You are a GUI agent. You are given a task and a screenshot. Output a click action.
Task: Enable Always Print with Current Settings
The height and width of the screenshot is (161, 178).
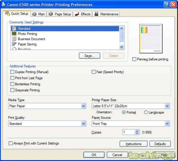[x=11, y=143]
